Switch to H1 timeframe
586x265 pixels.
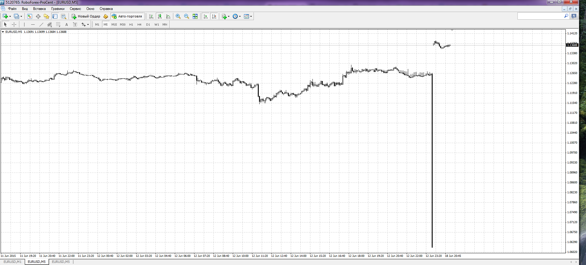coord(131,24)
